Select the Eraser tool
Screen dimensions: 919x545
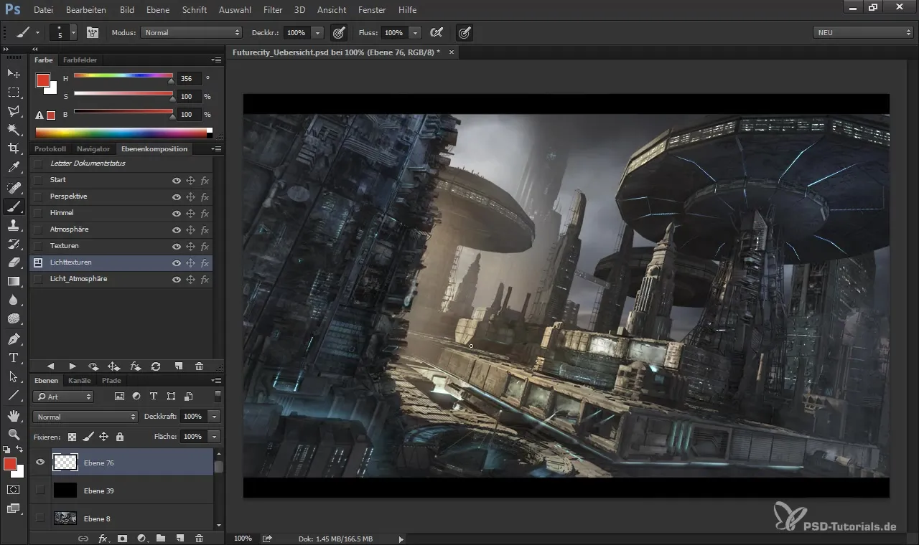click(x=14, y=262)
